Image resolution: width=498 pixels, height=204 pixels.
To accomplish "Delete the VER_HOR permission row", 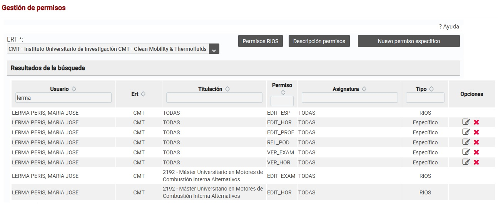I will [x=476, y=162].
